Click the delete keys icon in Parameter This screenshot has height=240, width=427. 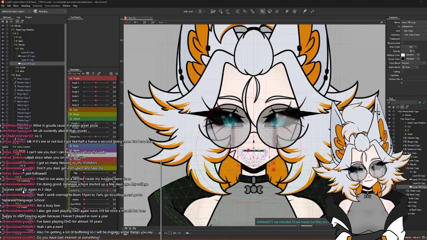(x=83, y=73)
